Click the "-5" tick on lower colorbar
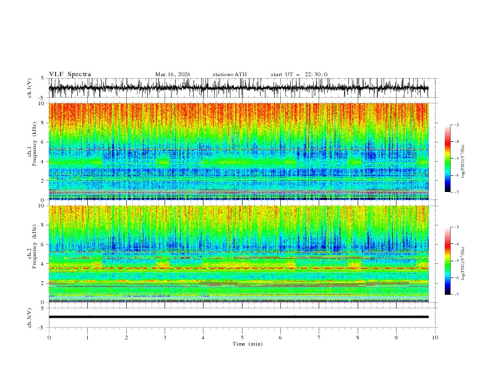 pyautogui.click(x=457, y=261)
